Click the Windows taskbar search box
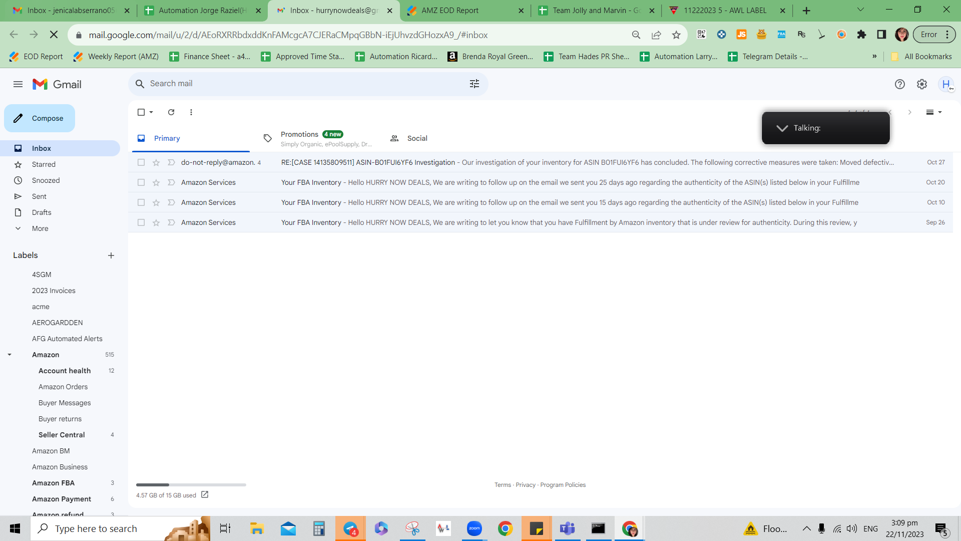 120,528
